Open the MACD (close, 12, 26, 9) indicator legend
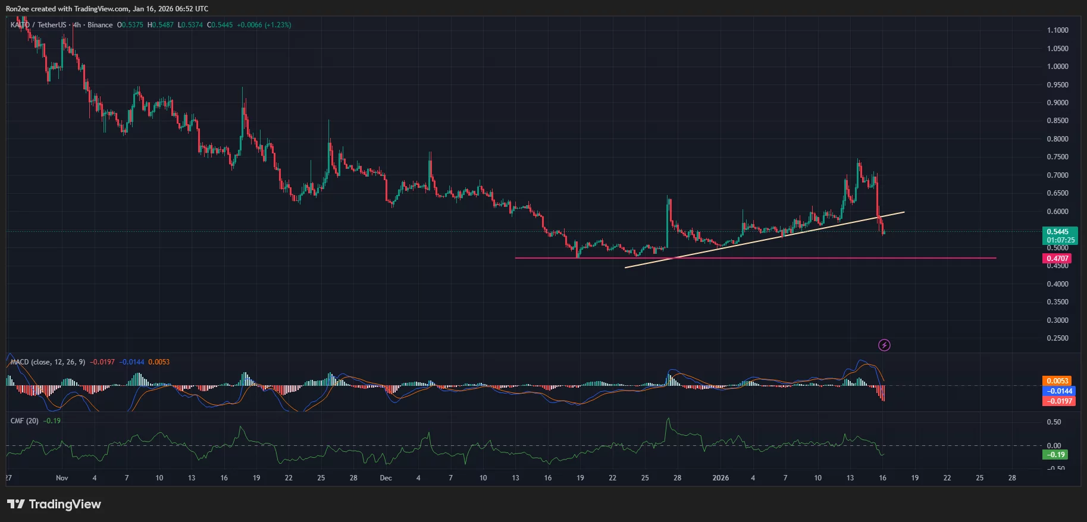This screenshot has width=1087, height=522. tap(48, 362)
